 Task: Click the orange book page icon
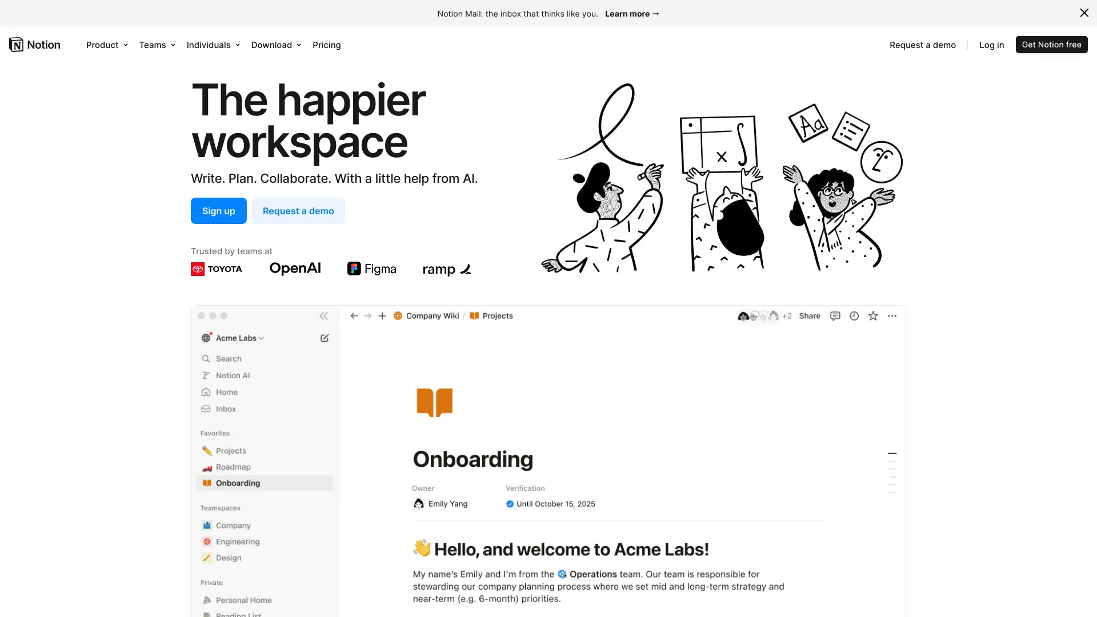[435, 402]
